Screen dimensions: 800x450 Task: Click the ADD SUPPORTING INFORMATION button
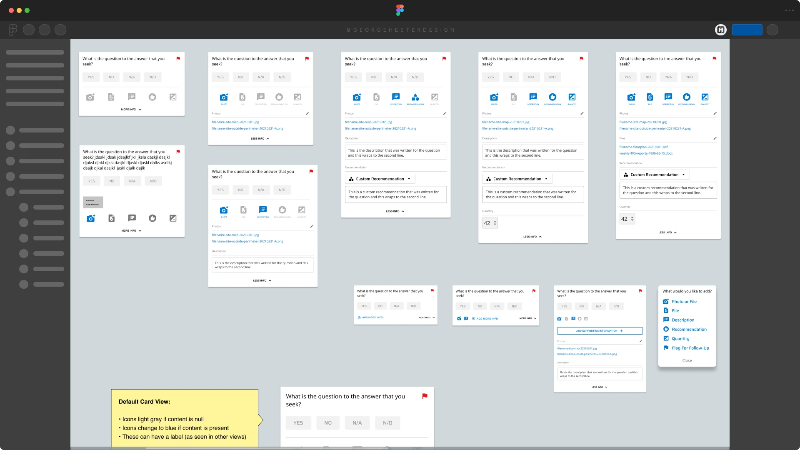[600, 331]
